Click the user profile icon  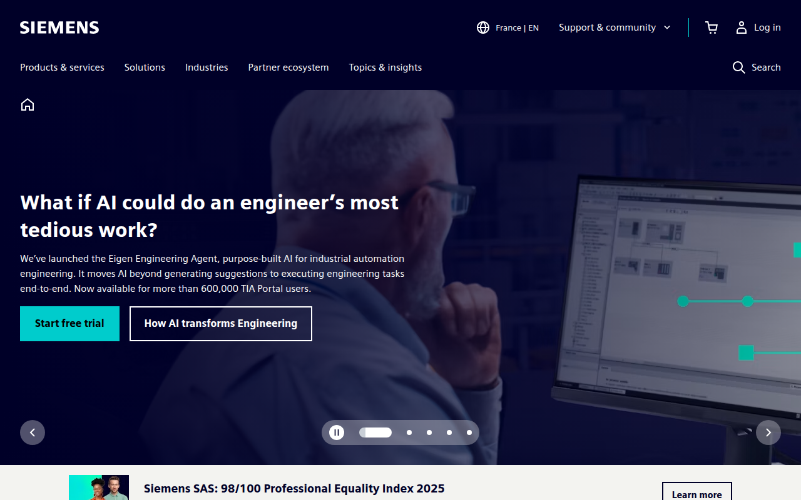tap(742, 27)
